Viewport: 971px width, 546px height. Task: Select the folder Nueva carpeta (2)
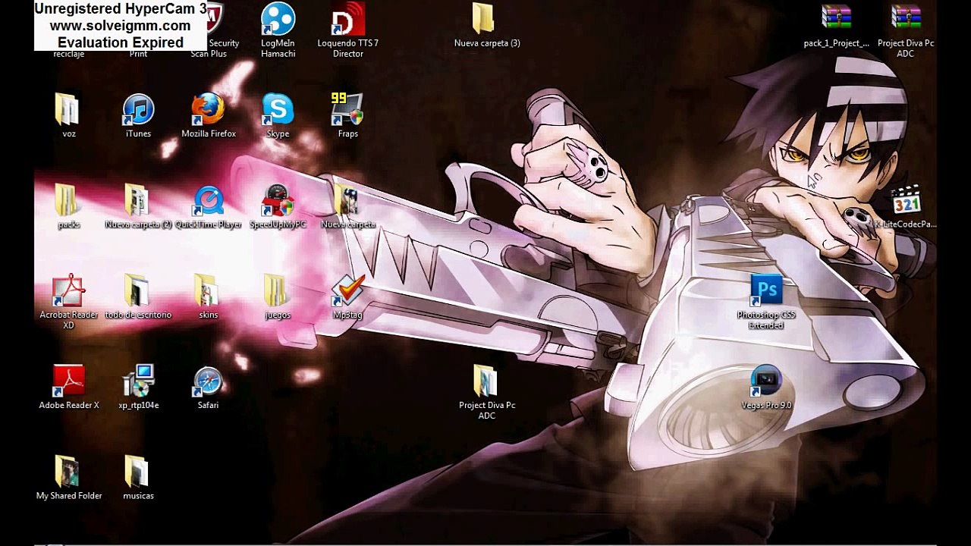[137, 200]
